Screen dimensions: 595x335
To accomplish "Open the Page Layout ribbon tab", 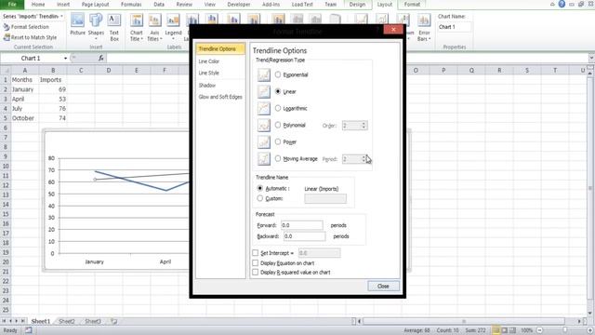I will click(x=95, y=5).
